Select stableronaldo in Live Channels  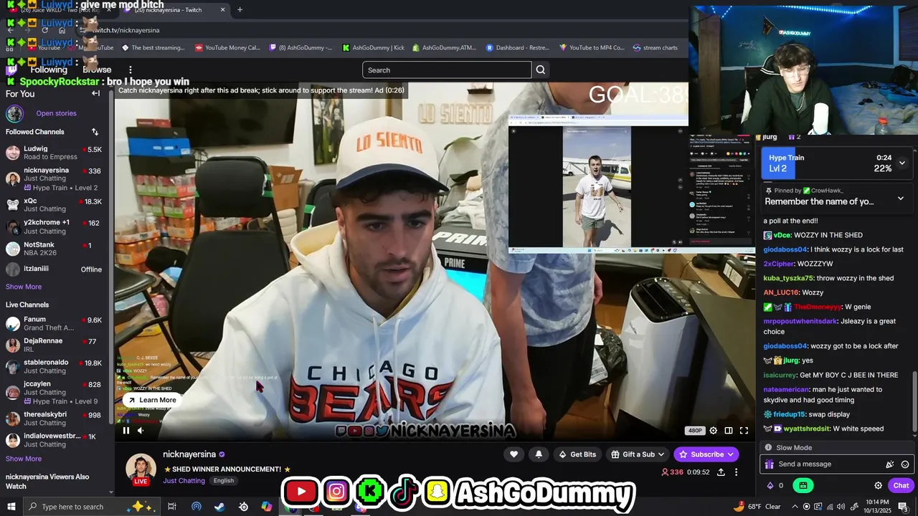pyautogui.click(x=54, y=366)
